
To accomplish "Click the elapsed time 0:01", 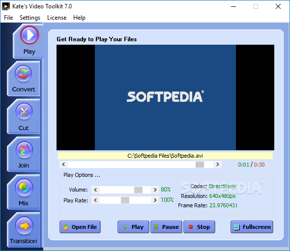I will [x=244, y=165].
